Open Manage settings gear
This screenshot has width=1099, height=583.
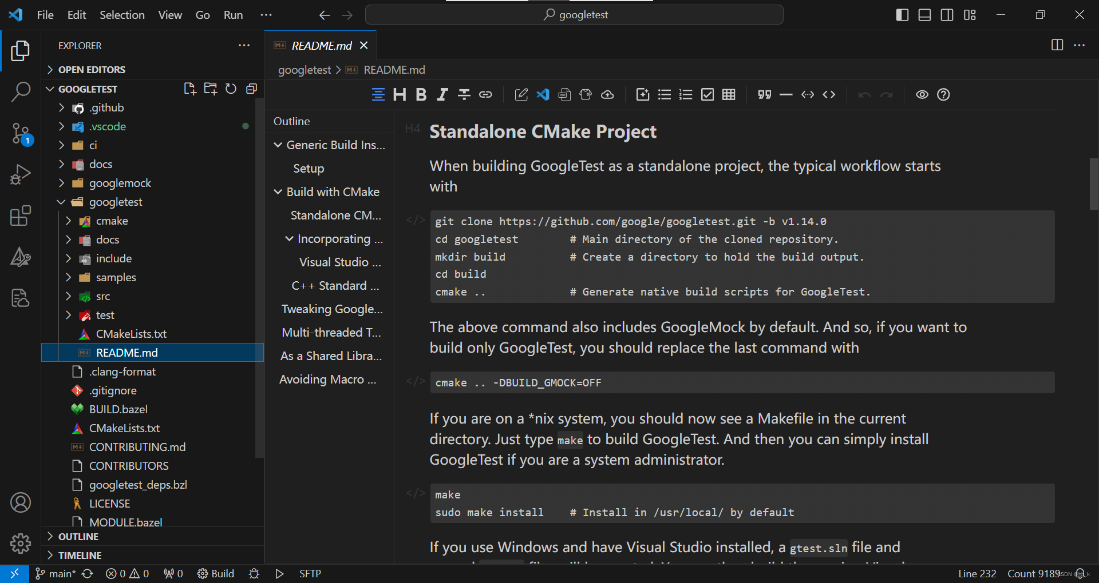(21, 544)
